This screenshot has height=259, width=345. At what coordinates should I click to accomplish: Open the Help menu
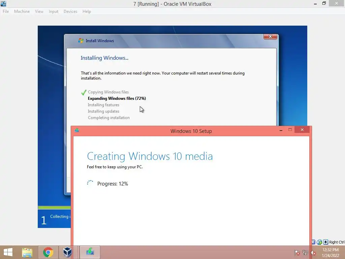click(x=87, y=11)
